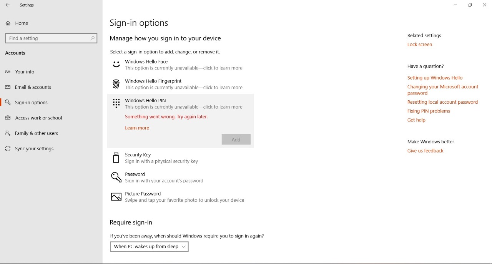Select the Your info person icon
The height and width of the screenshot is (264, 492).
pyautogui.click(x=8, y=72)
